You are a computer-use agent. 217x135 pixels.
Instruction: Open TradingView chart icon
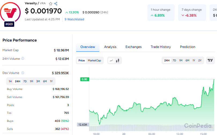coord(210,60)
